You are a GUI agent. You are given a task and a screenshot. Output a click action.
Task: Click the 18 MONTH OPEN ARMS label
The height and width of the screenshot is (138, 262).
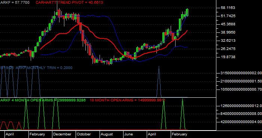click(127, 100)
